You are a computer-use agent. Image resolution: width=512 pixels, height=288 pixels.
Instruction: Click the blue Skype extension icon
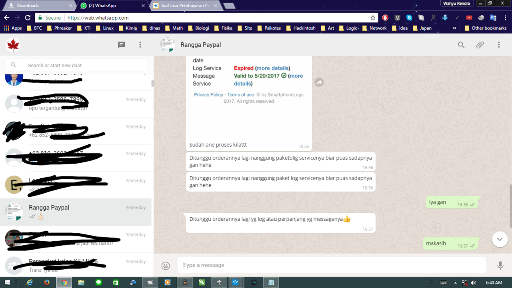[x=409, y=18]
